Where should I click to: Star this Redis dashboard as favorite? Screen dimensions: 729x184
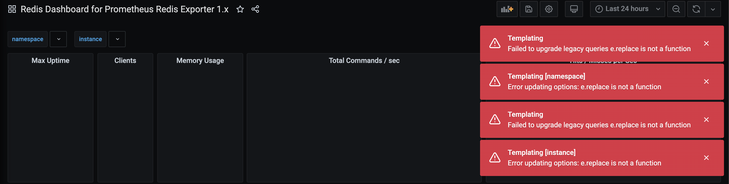(240, 9)
